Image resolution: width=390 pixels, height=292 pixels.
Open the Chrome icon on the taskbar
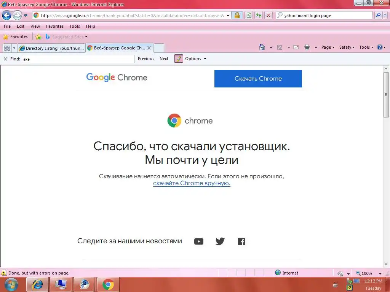pyautogui.click(x=108, y=285)
